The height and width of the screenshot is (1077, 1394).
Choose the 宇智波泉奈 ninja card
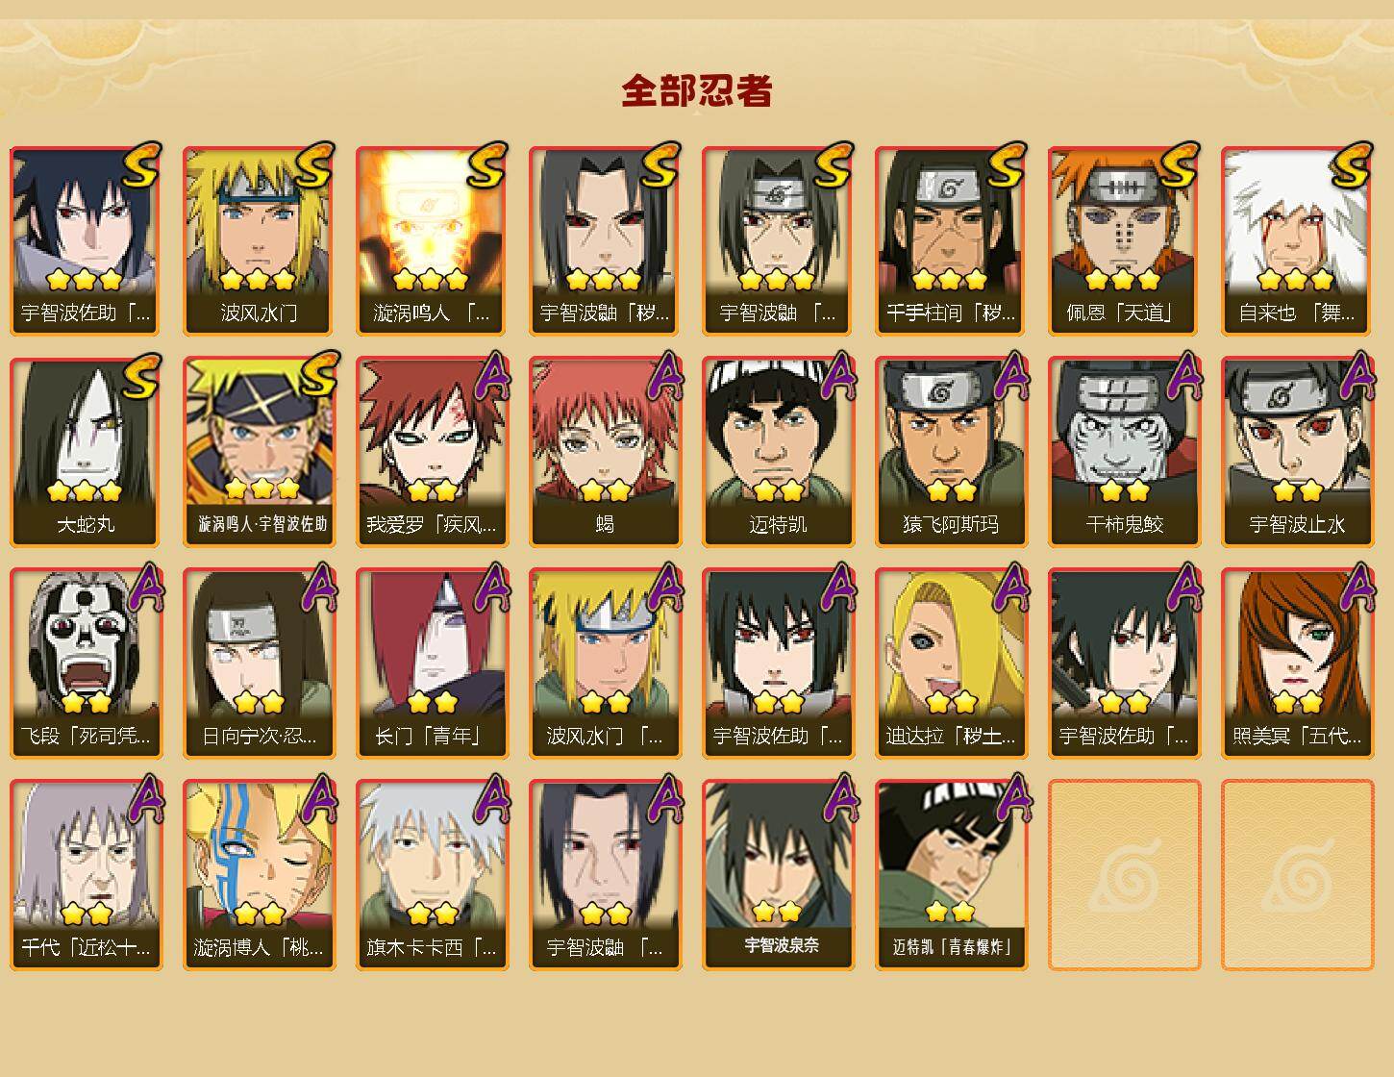coord(778,875)
